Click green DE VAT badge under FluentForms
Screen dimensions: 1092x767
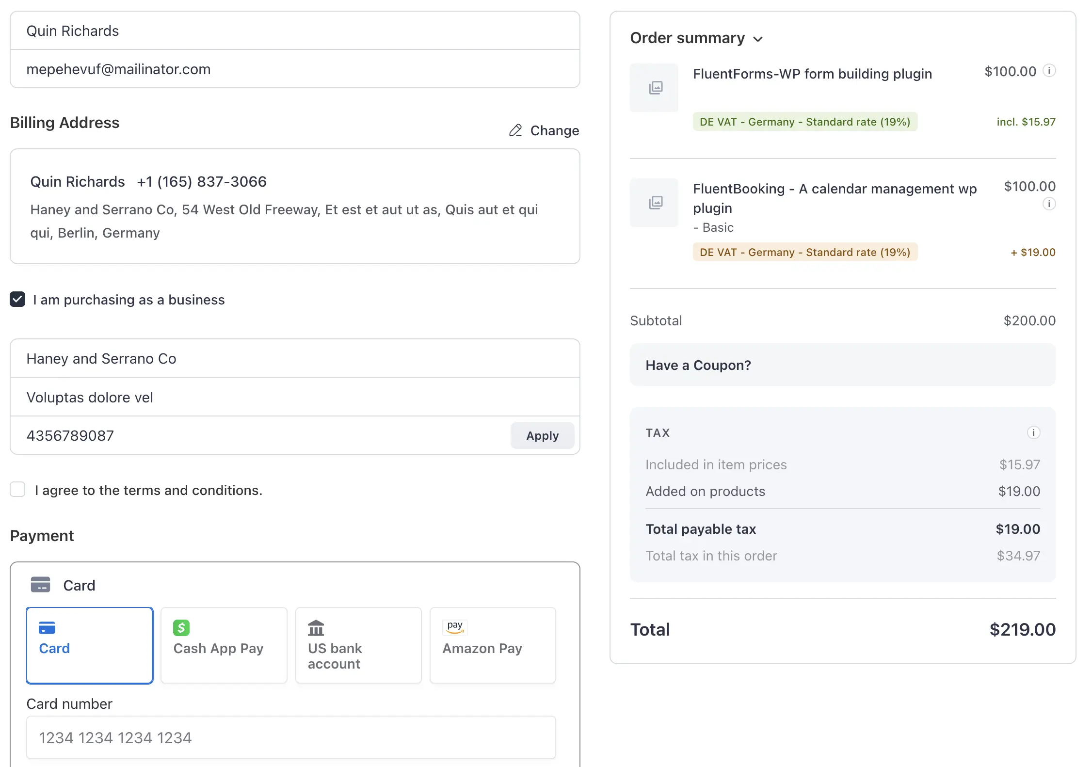[x=805, y=122]
